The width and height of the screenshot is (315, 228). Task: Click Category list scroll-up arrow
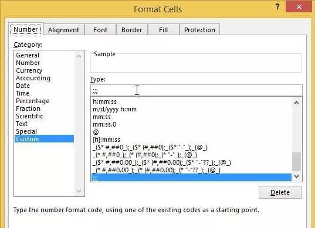(79, 56)
